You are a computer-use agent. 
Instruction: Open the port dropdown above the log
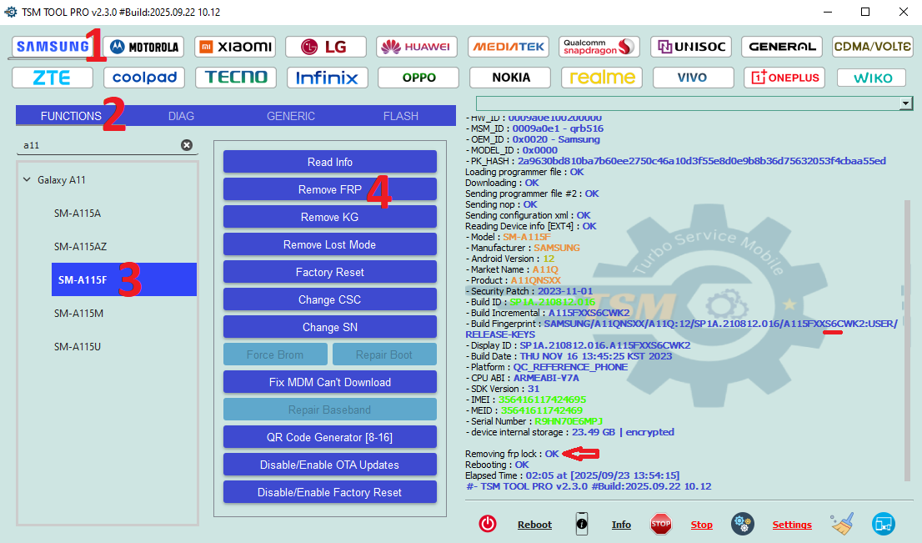point(905,103)
